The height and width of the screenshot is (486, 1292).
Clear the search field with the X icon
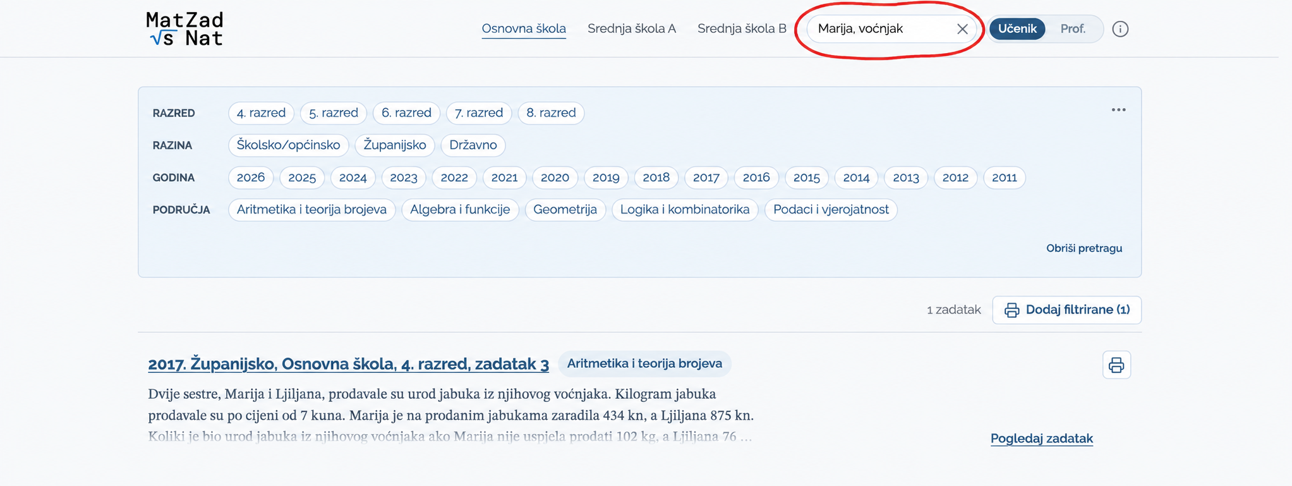tap(962, 29)
